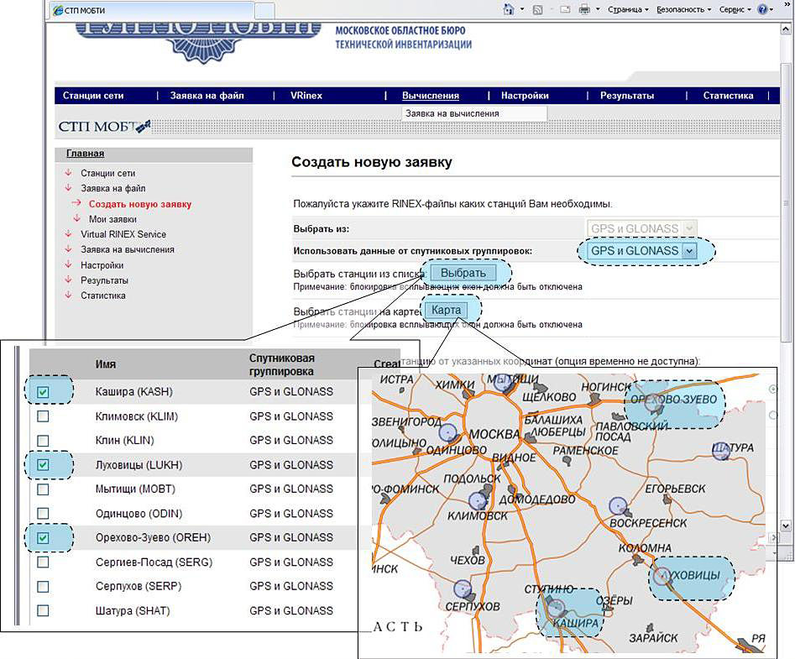Open Станции сети in sidebar
Image resolution: width=795 pixels, height=659 pixels.
[x=108, y=174]
